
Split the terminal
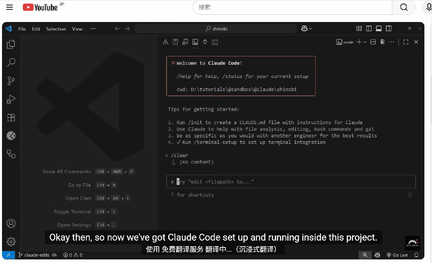[x=373, y=42]
